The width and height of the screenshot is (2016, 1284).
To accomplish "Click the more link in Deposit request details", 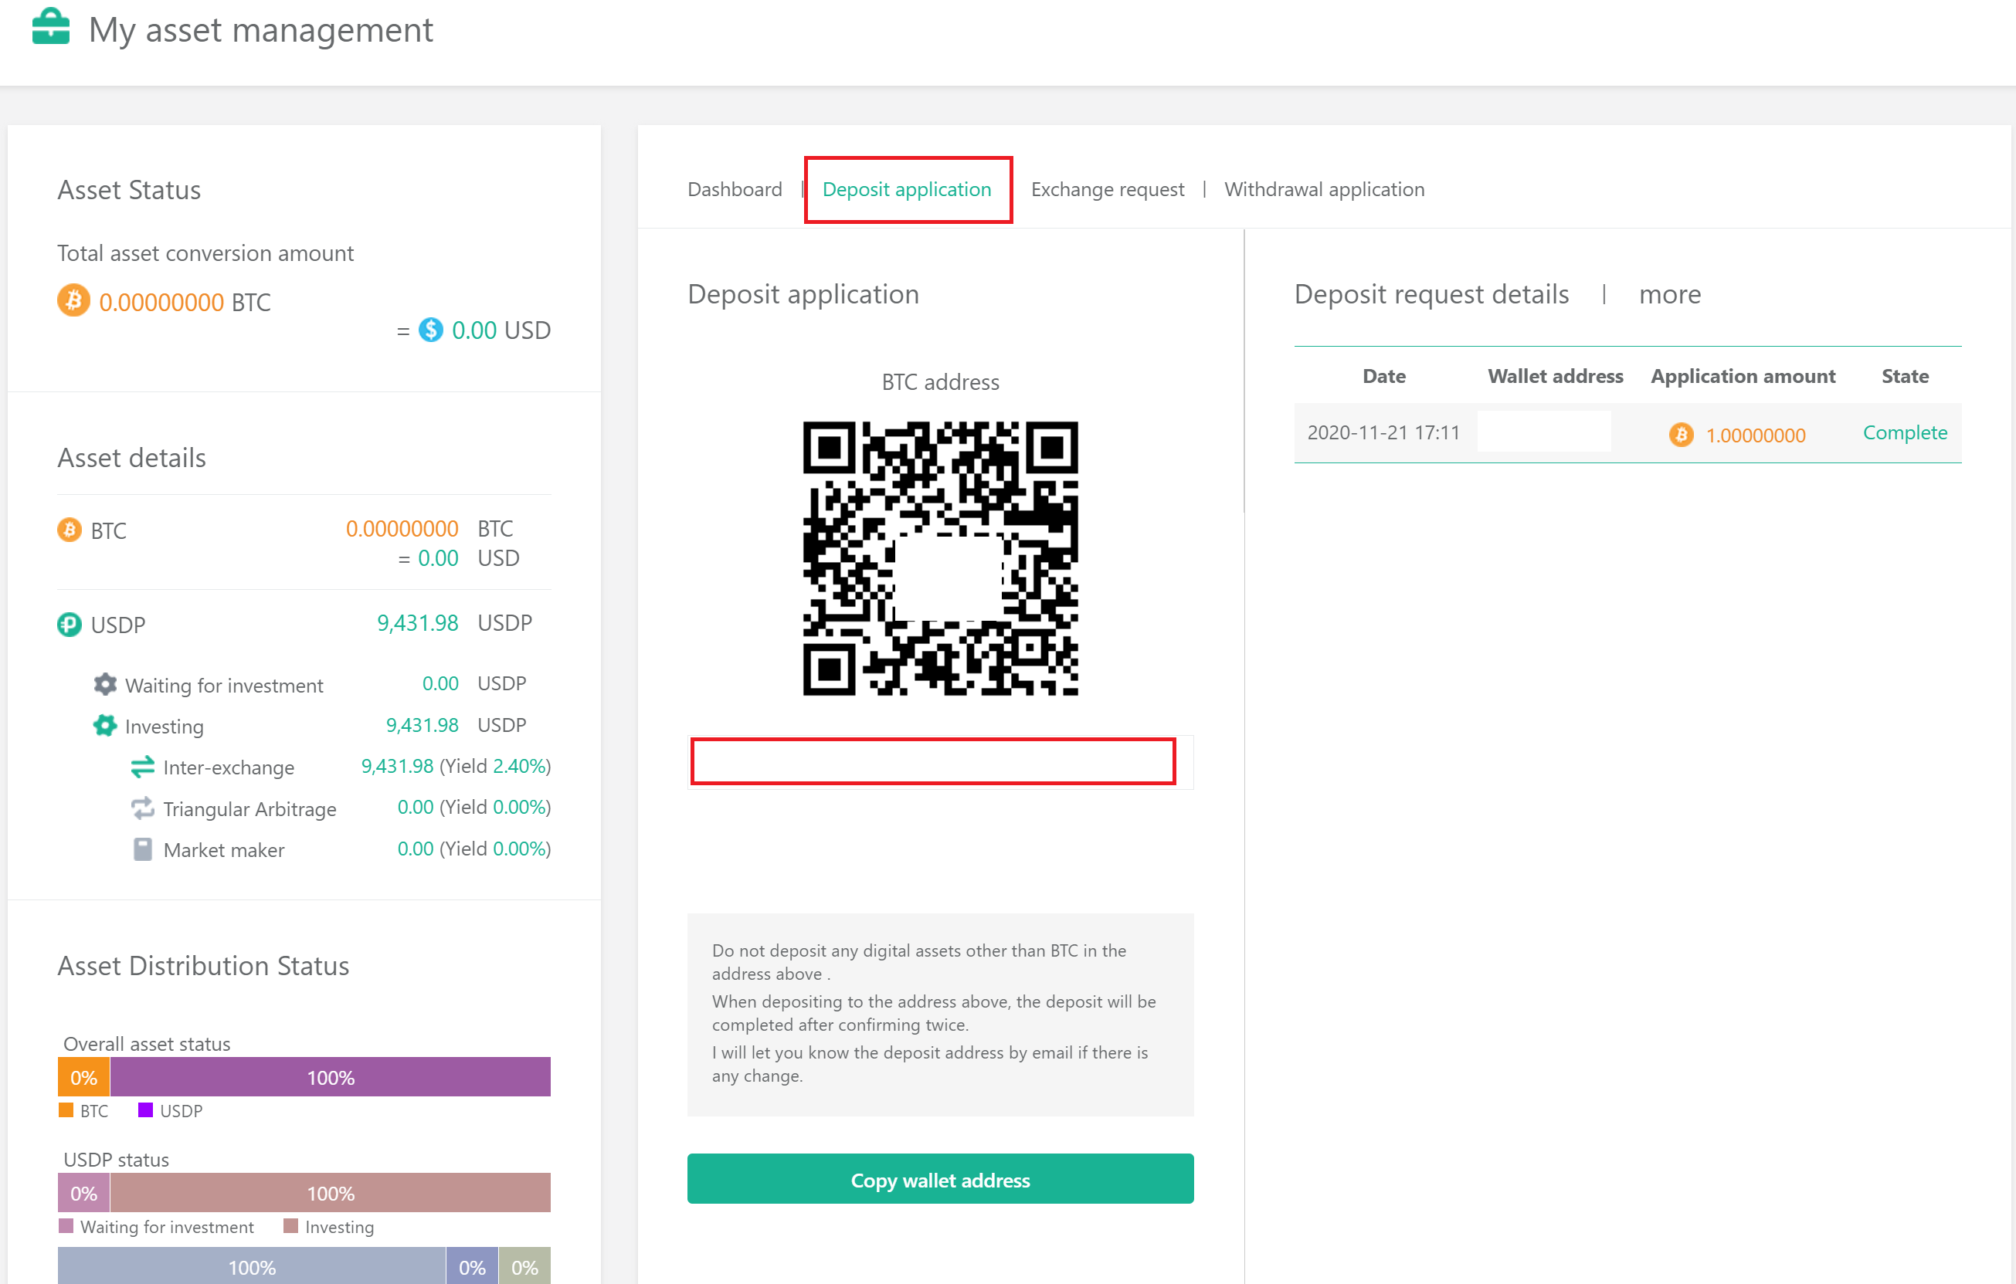I will (1669, 295).
